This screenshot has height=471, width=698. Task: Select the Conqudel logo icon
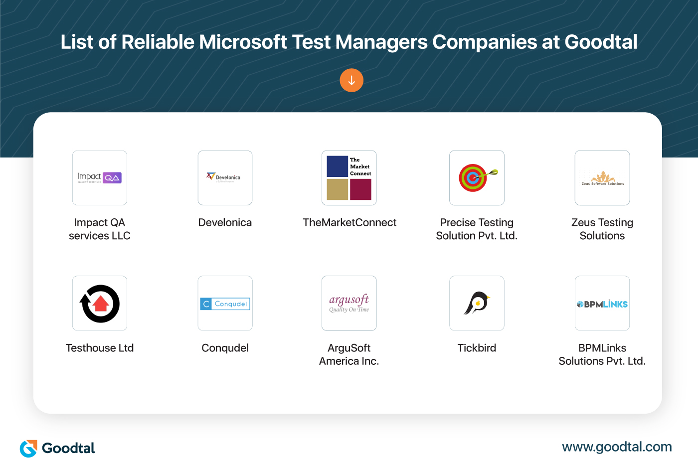[x=225, y=304]
